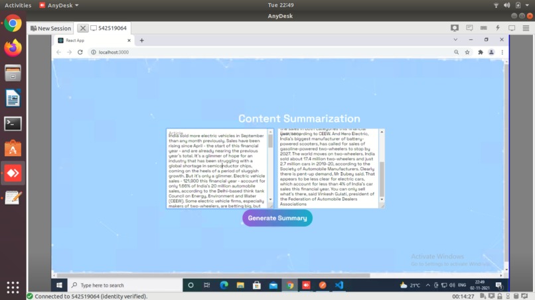
Task: Click summary box scroll up arrow
Action: pos(382,132)
